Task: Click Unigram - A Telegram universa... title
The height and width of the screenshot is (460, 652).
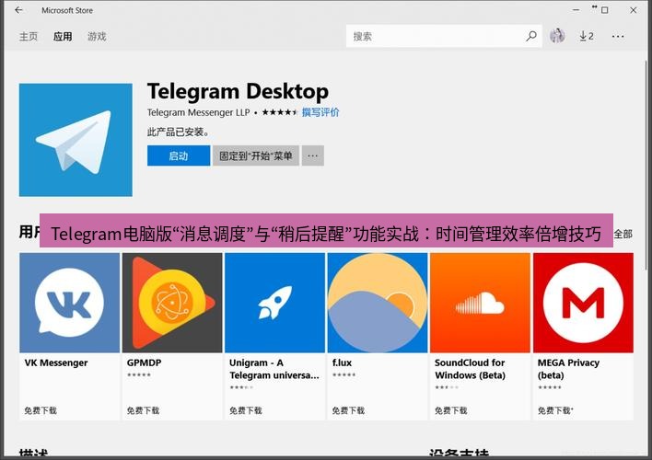Action: [274, 369]
